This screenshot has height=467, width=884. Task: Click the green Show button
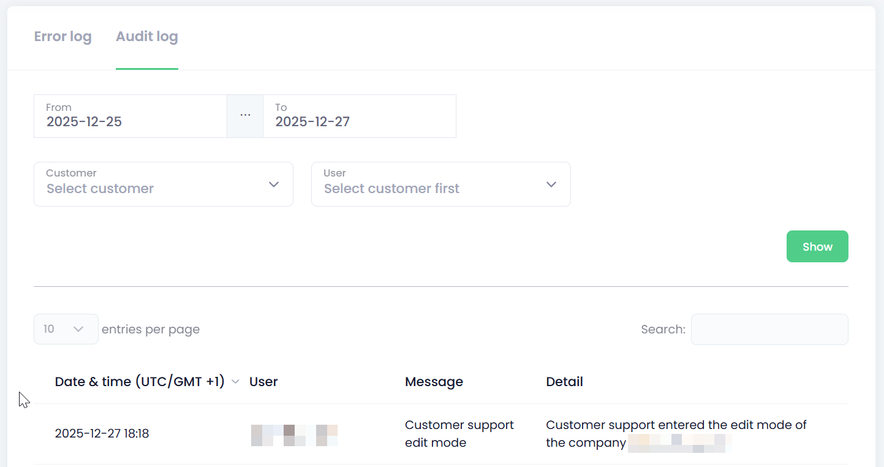[x=817, y=246]
